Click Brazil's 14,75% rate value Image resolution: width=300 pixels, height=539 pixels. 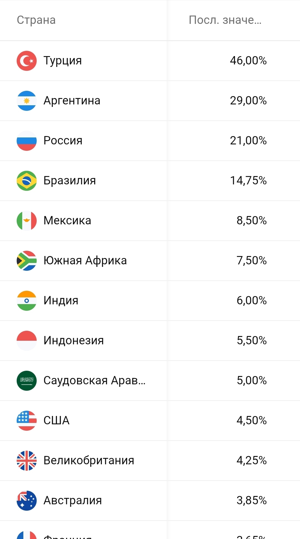248,180
